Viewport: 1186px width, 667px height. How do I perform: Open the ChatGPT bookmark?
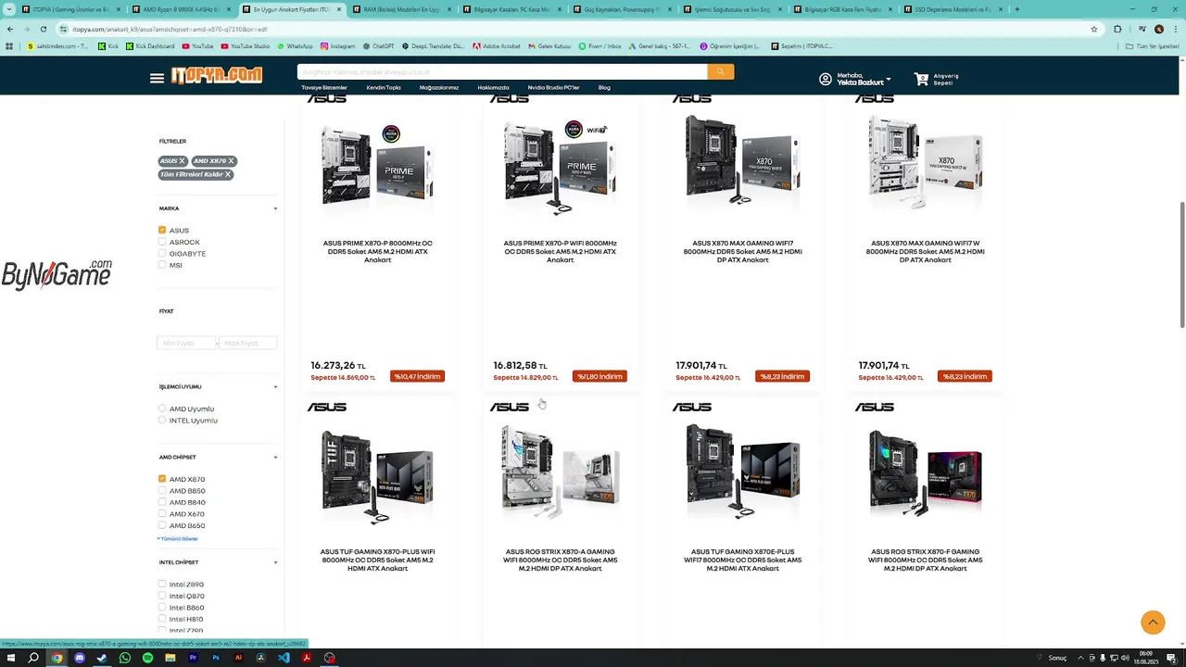[x=378, y=45]
